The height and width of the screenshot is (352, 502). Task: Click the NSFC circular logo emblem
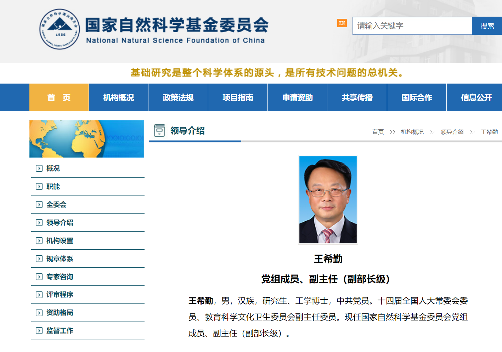tap(60, 29)
